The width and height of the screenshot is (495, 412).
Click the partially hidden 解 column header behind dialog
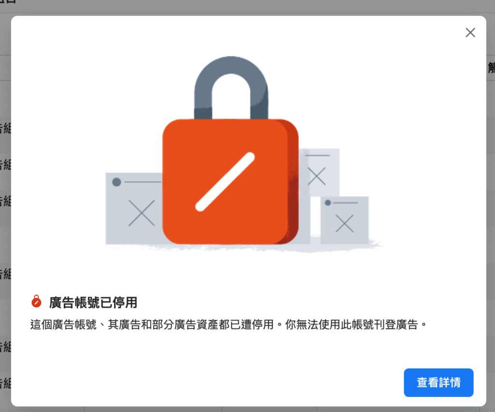point(491,68)
